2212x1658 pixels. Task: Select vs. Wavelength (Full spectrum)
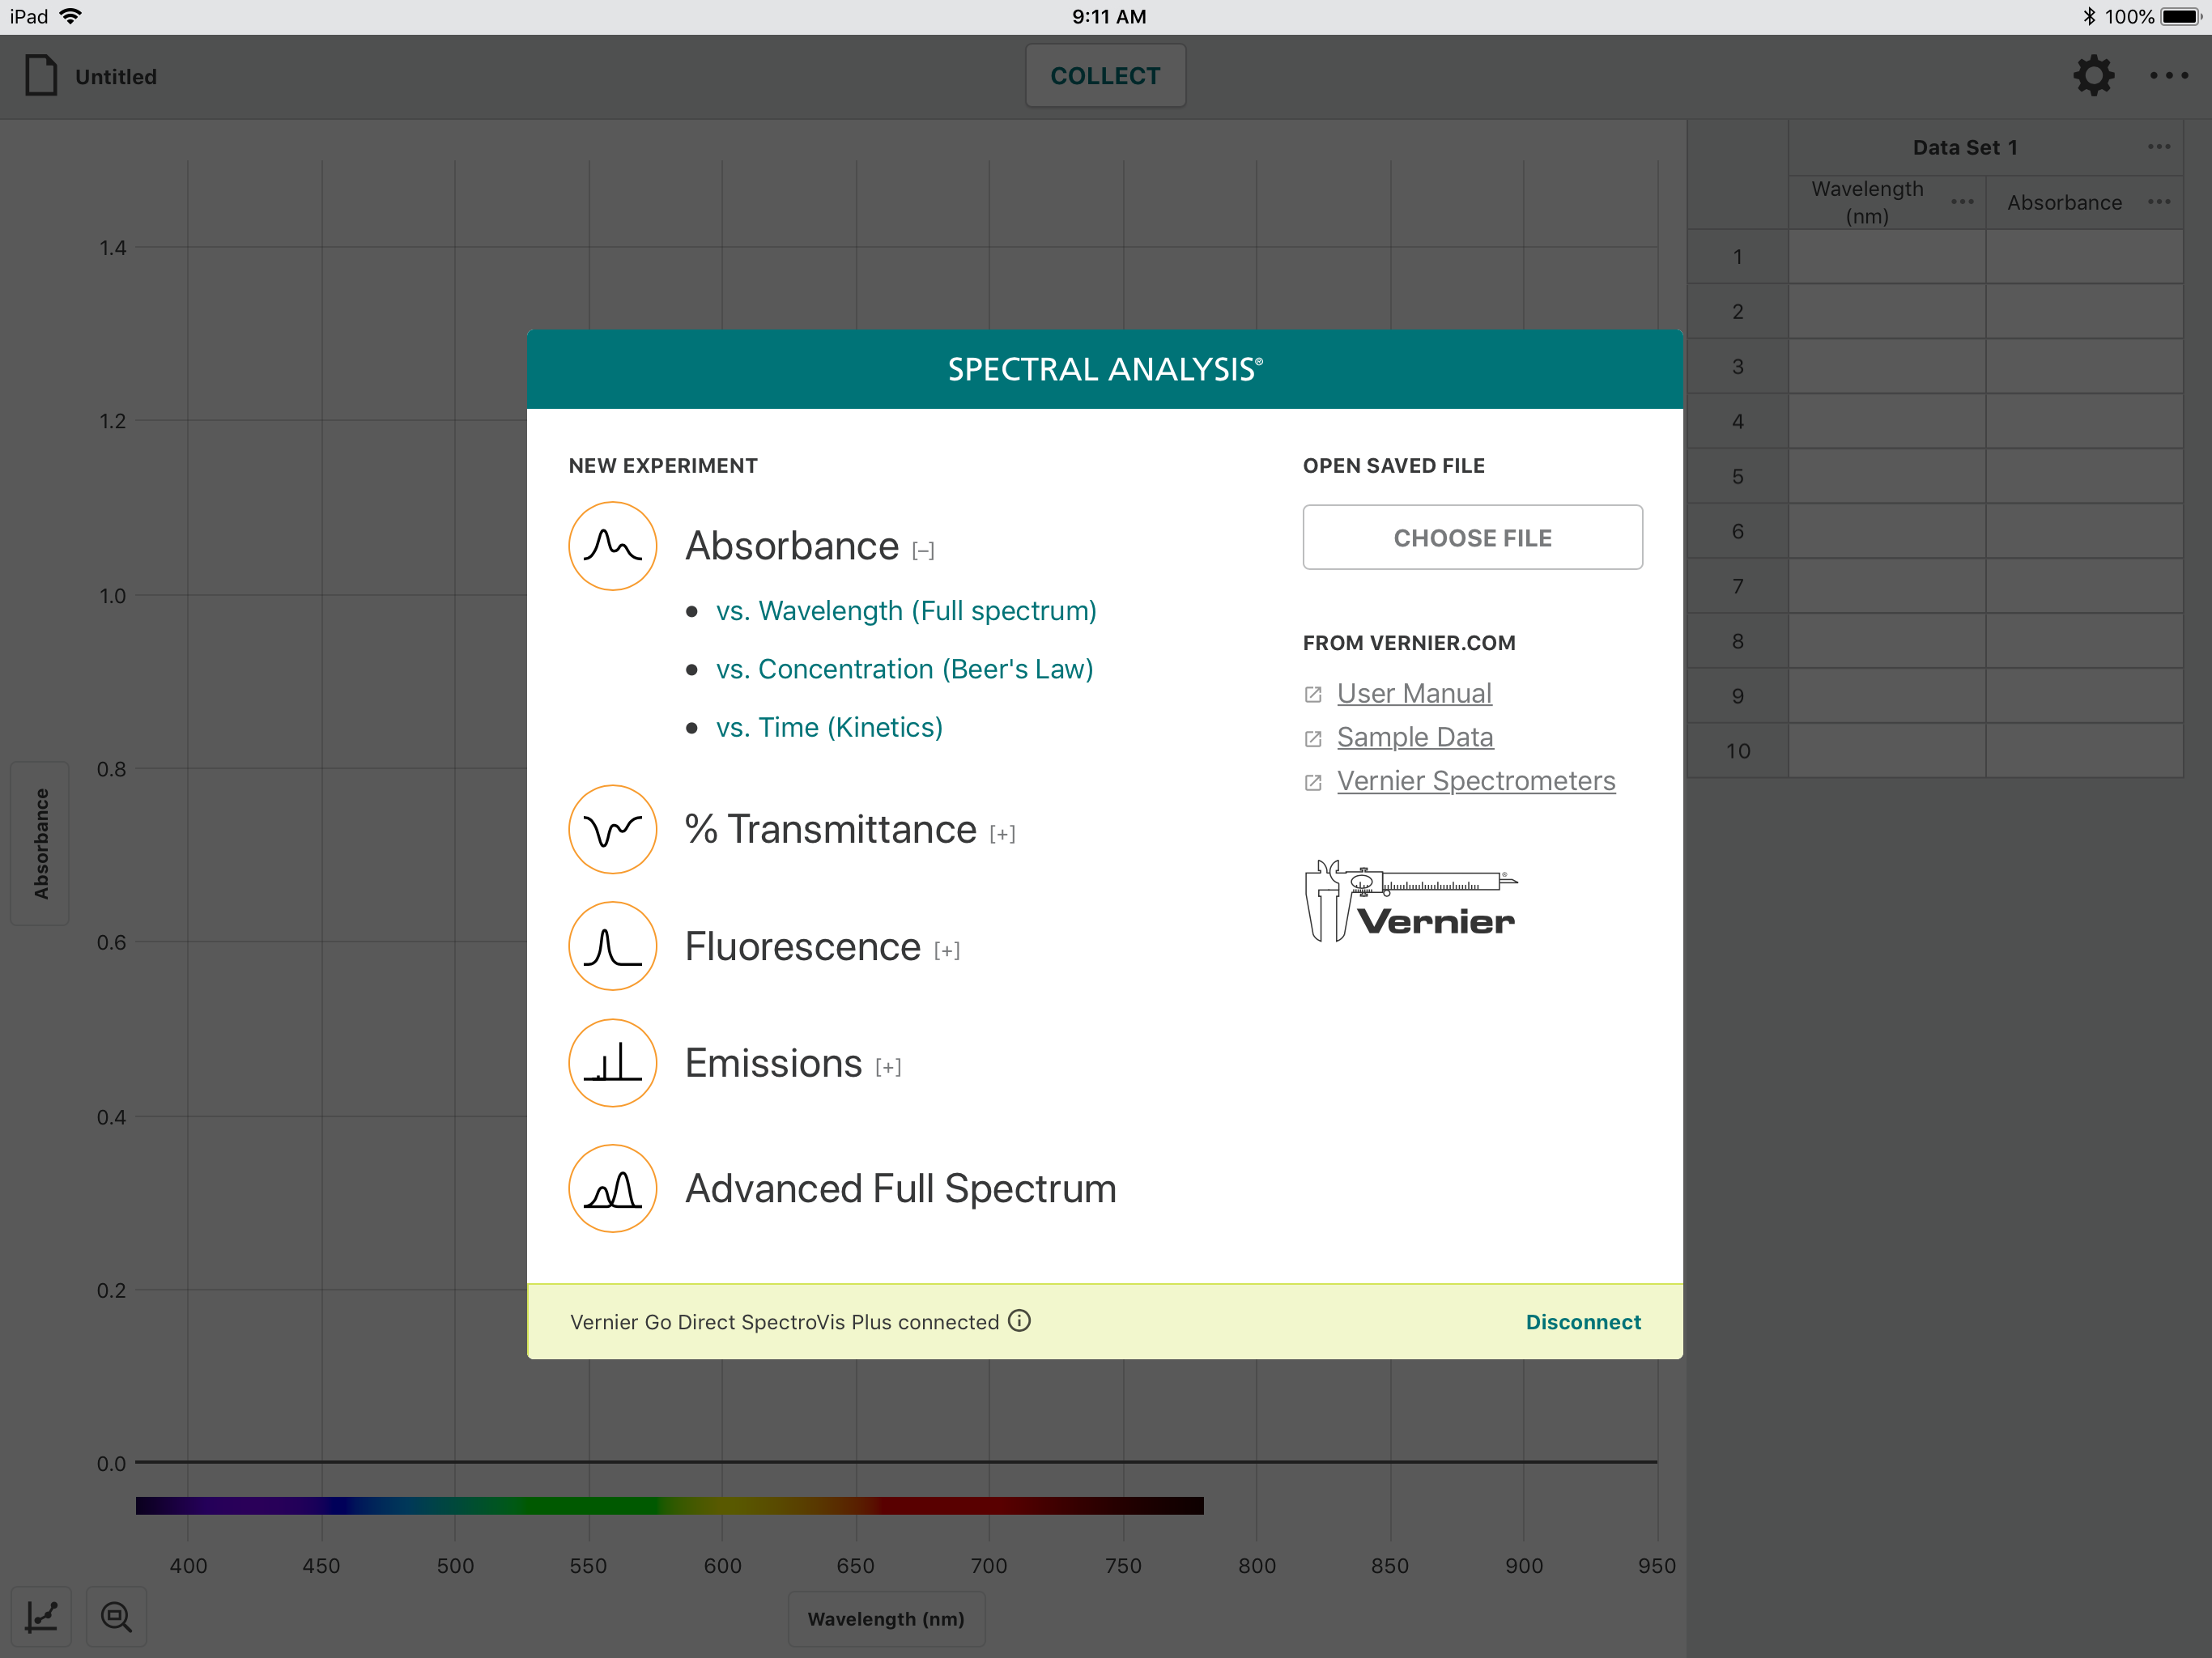[x=906, y=611]
